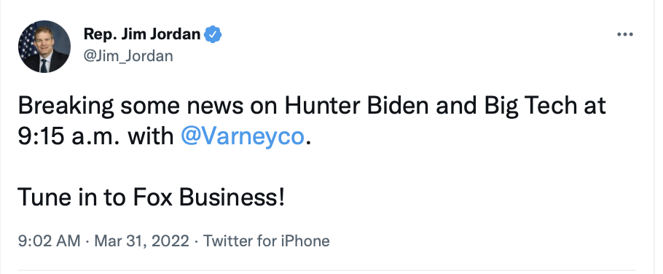Click the Tune in to Fox Business line
Viewport: 663px width, 274px height.
coord(152,197)
